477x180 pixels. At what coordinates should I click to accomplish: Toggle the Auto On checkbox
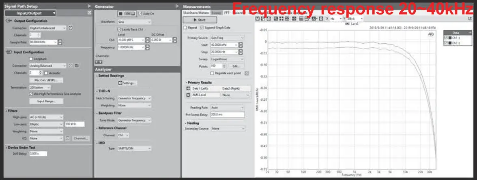click(x=140, y=14)
